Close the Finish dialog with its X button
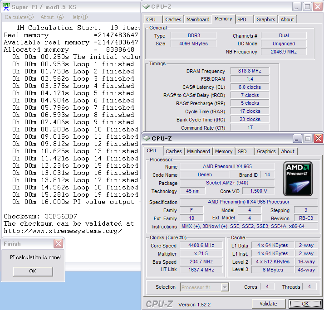The height and width of the screenshot is (310, 324). [58, 243]
